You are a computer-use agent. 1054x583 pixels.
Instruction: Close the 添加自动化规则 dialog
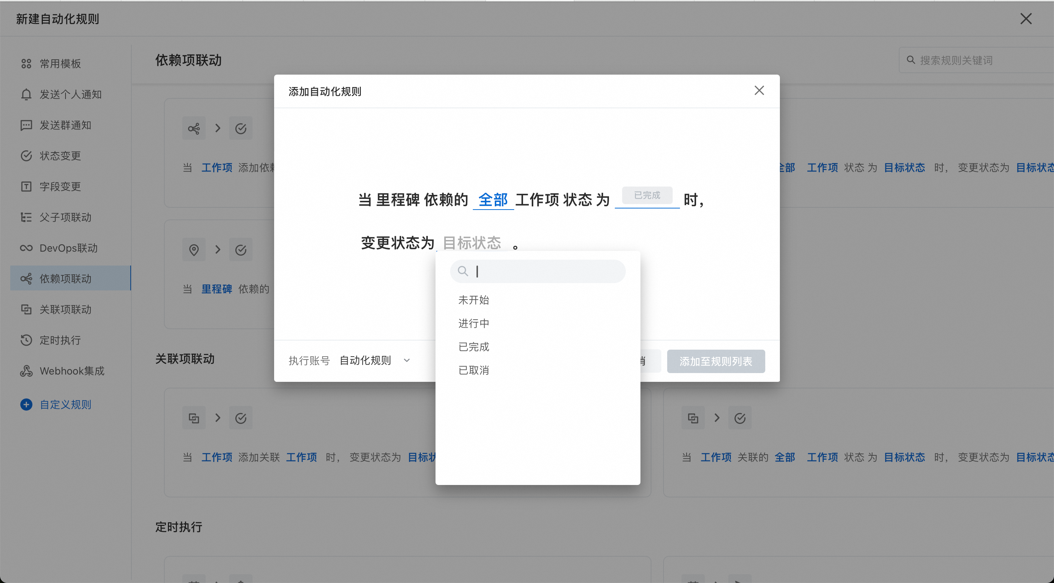(x=759, y=90)
